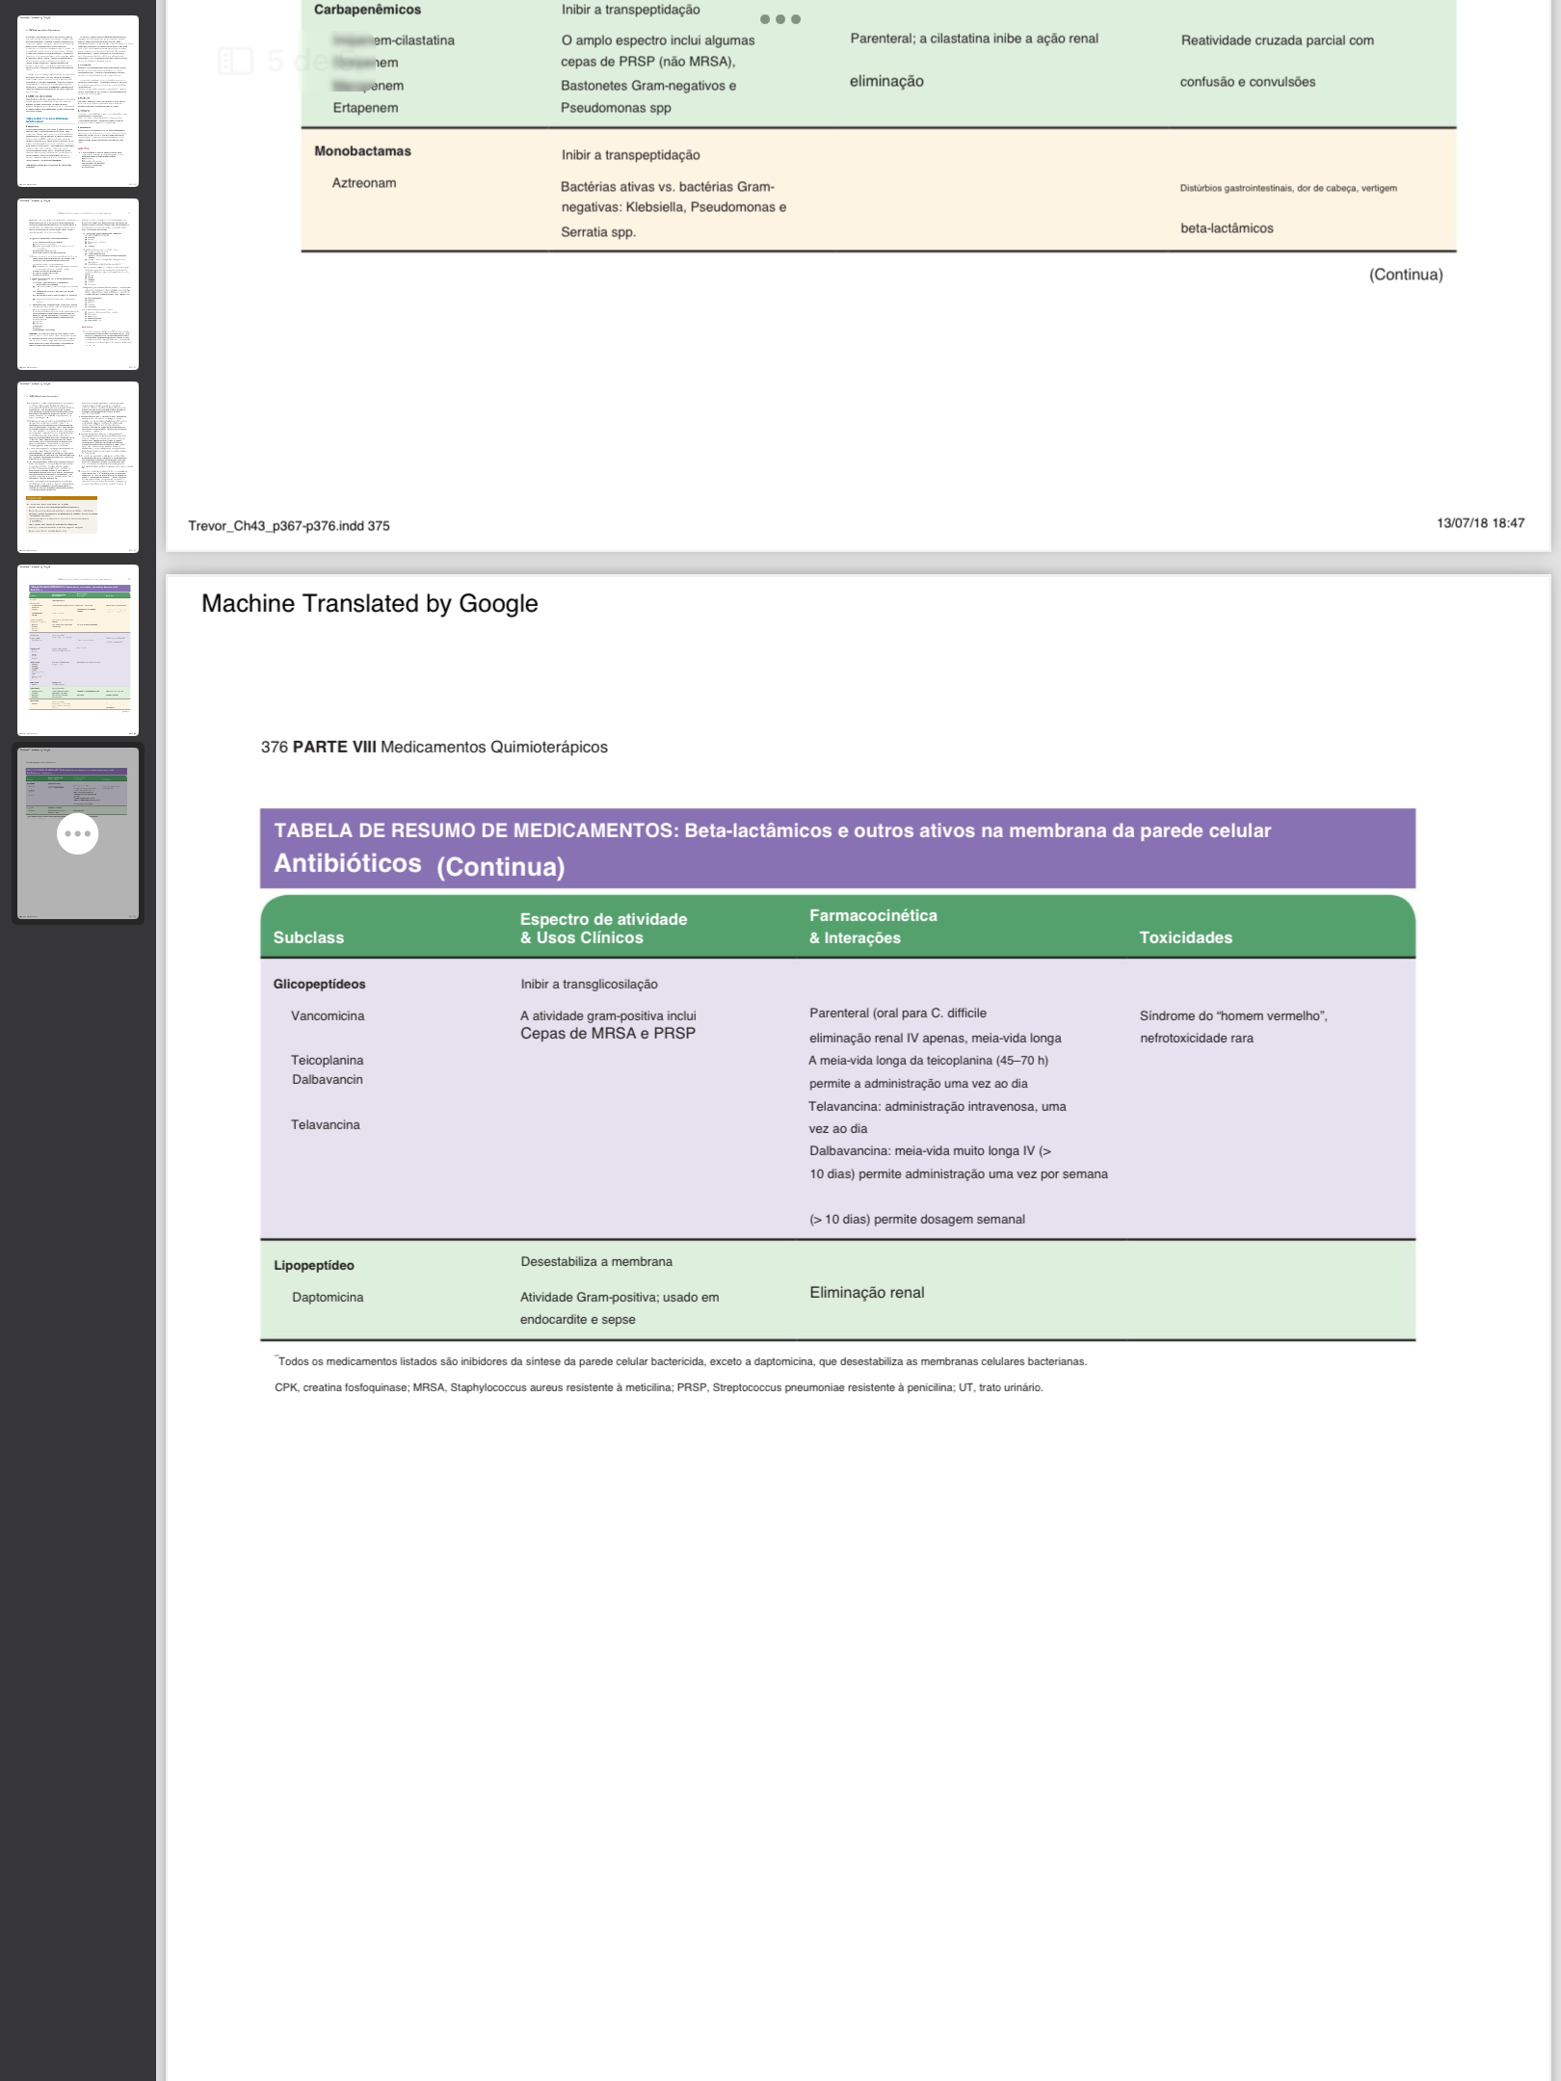The height and width of the screenshot is (2081, 1561).
Task: Click the 'Lipopeptídeo' subclass label
Action: 314,1265
